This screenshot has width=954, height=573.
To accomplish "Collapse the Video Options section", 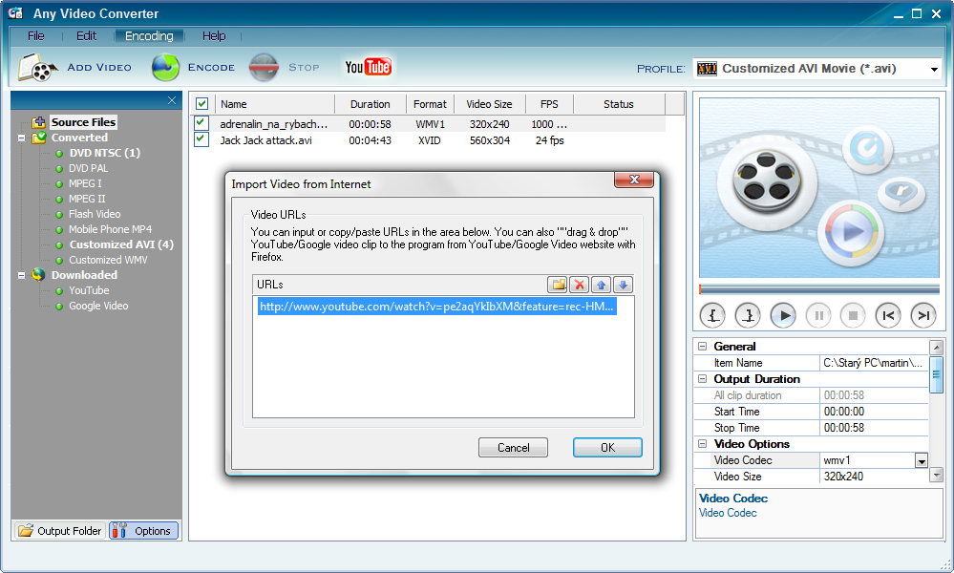I will click(702, 444).
